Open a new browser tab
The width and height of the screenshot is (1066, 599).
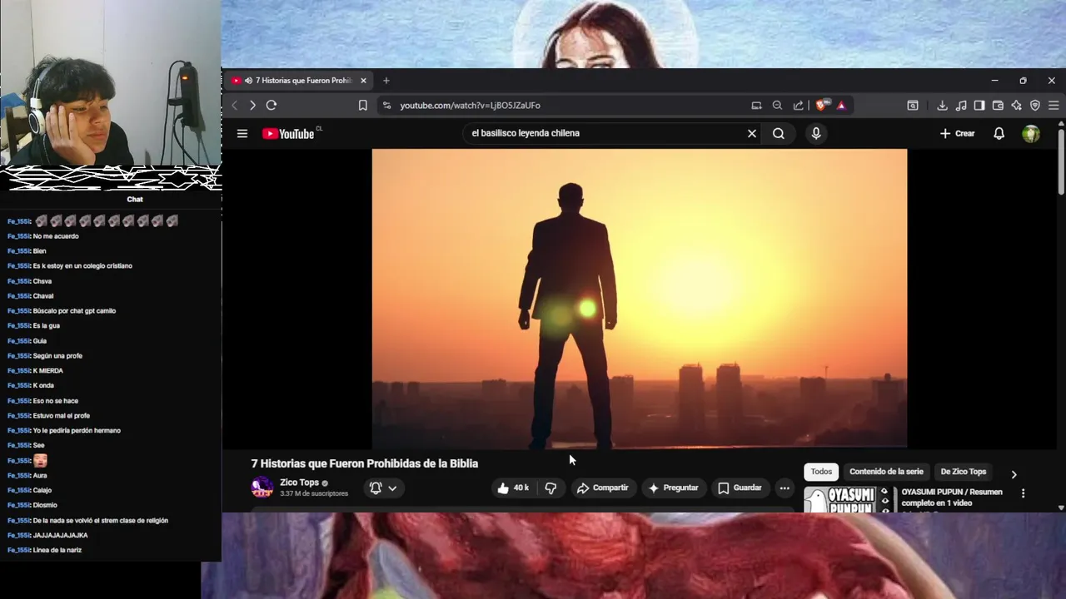(386, 81)
